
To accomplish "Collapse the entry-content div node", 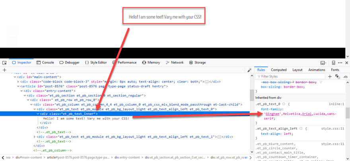I will pyautogui.click(x=21, y=91).
